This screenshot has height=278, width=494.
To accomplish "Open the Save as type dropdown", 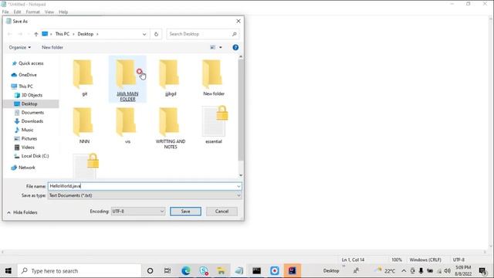I will pos(239,195).
